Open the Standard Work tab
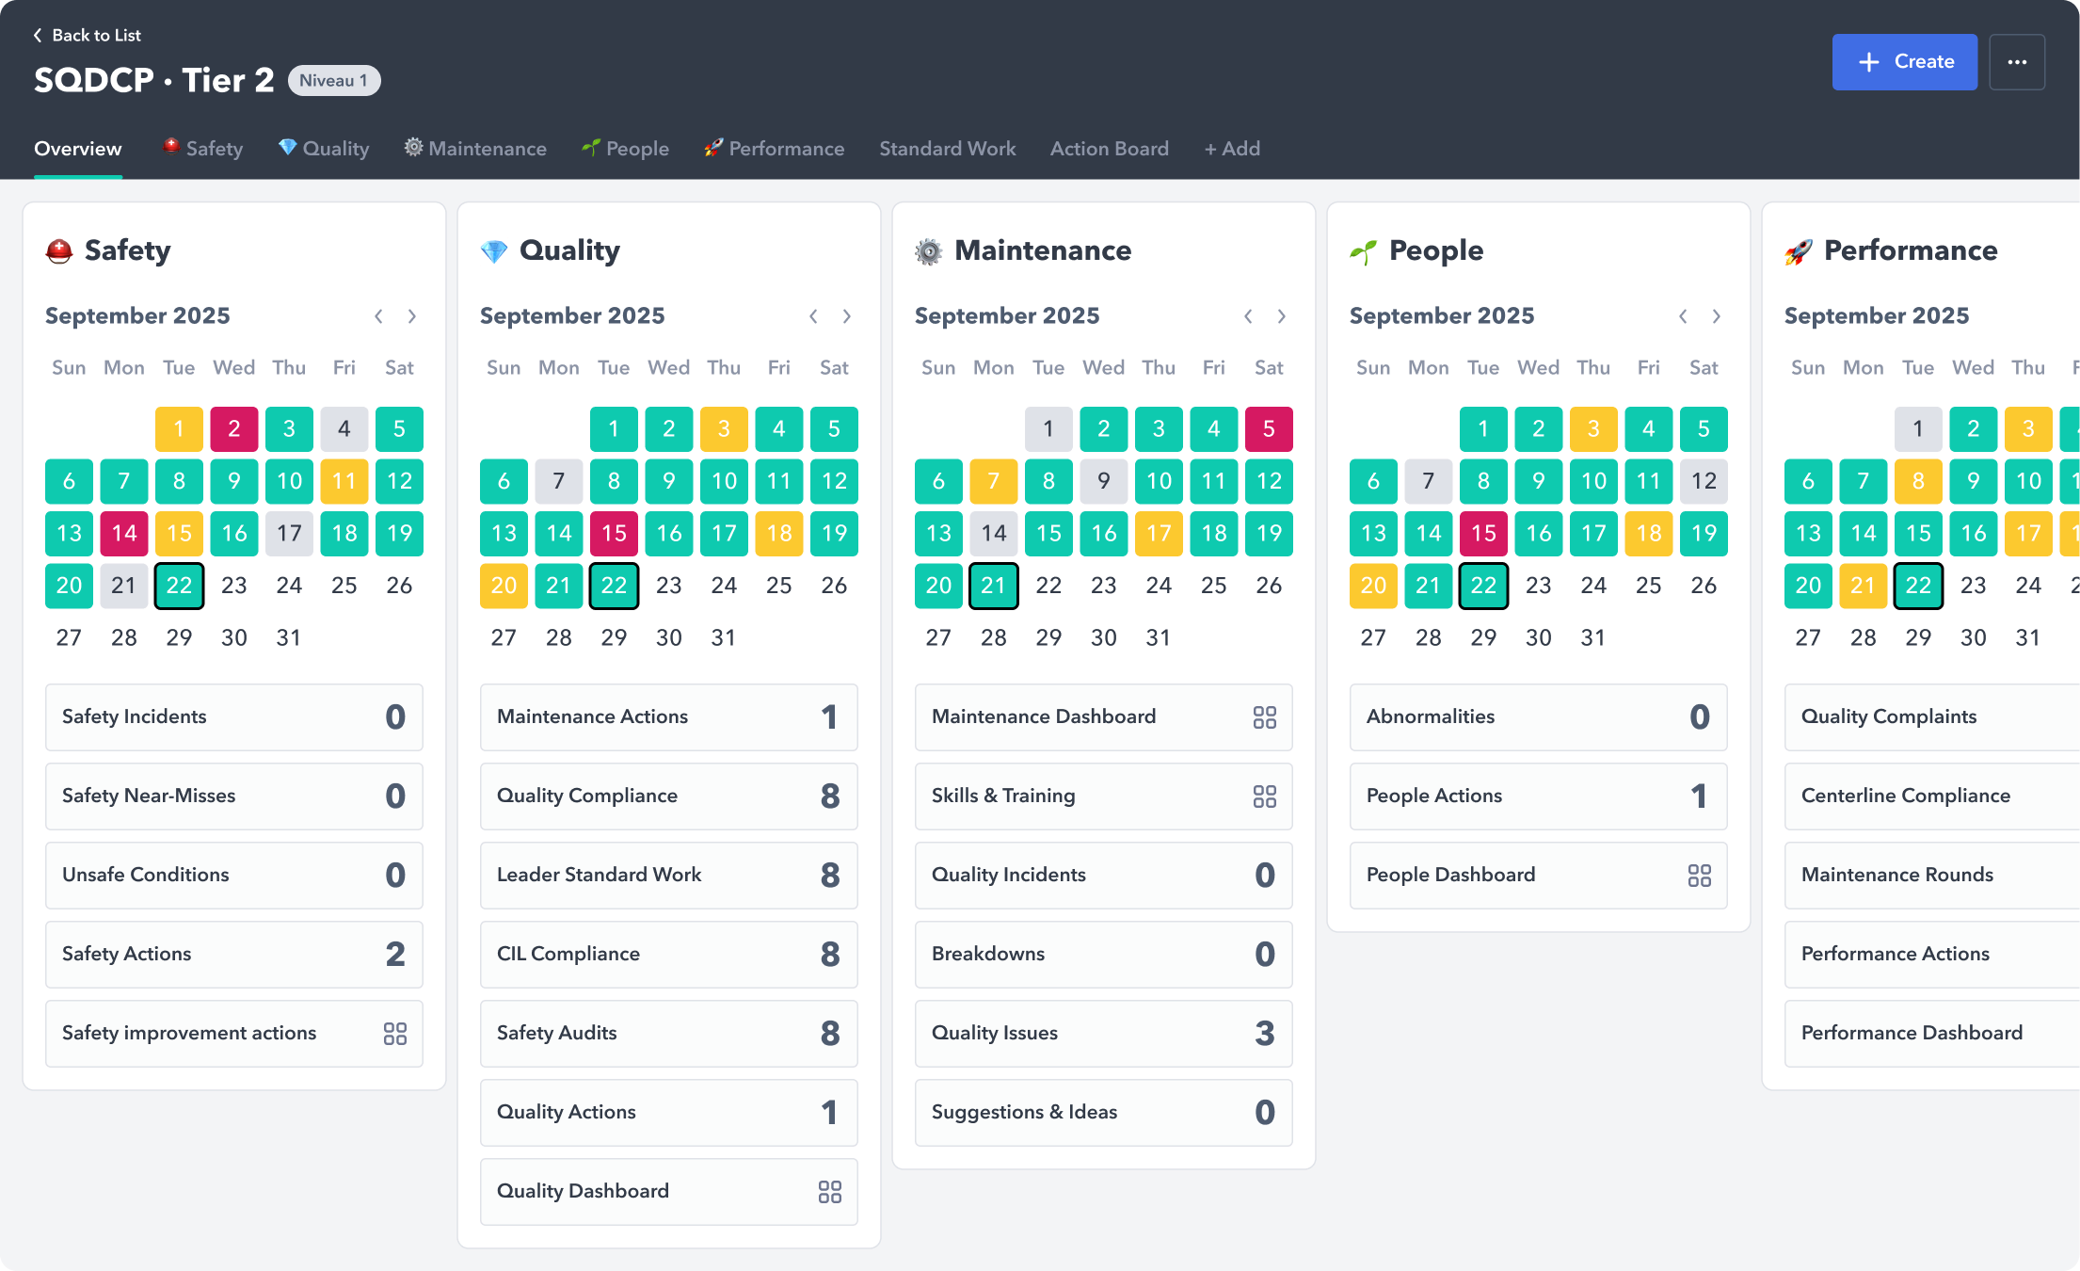This screenshot has width=2080, height=1271. click(x=948, y=149)
